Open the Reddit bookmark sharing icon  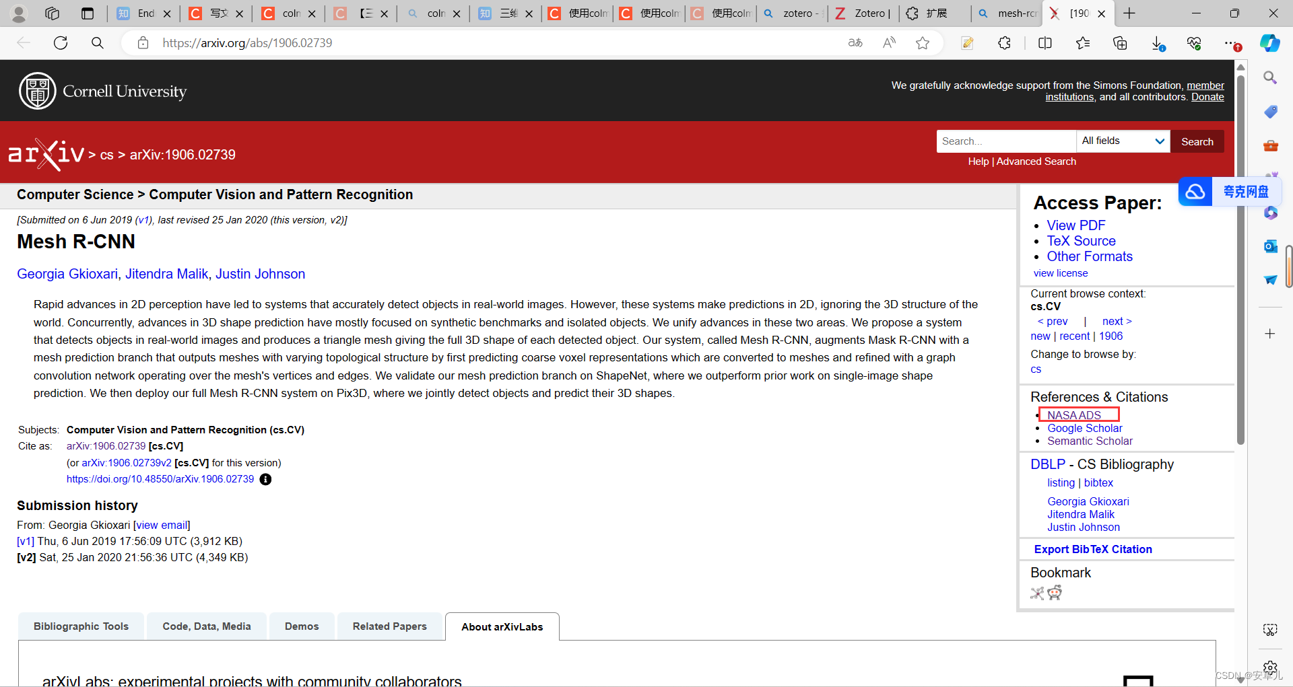click(x=1055, y=593)
